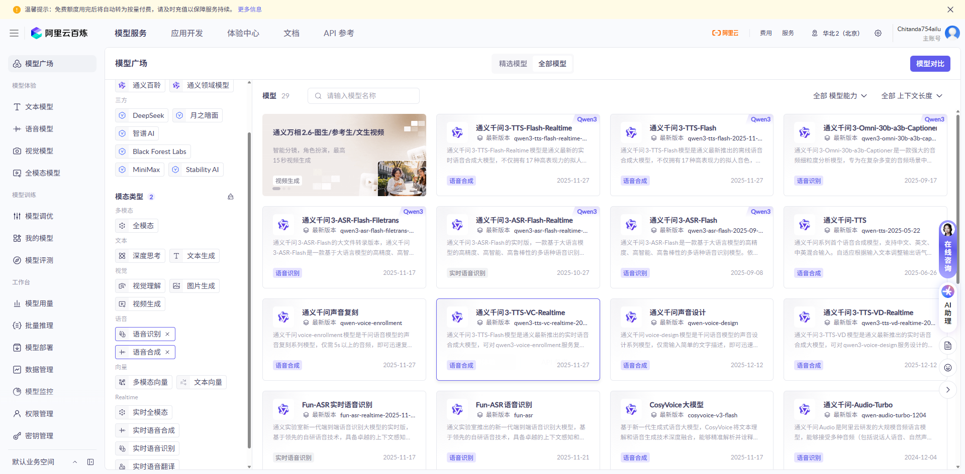Image resolution: width=965 pixels, height=474 pixels.
Task: Click the 阿里云百炼 logo
Action: [x=59, y=33]
